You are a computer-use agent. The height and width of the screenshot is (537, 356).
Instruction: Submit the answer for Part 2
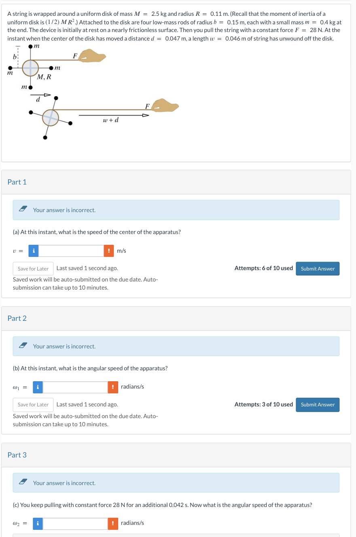coord(318,404)
